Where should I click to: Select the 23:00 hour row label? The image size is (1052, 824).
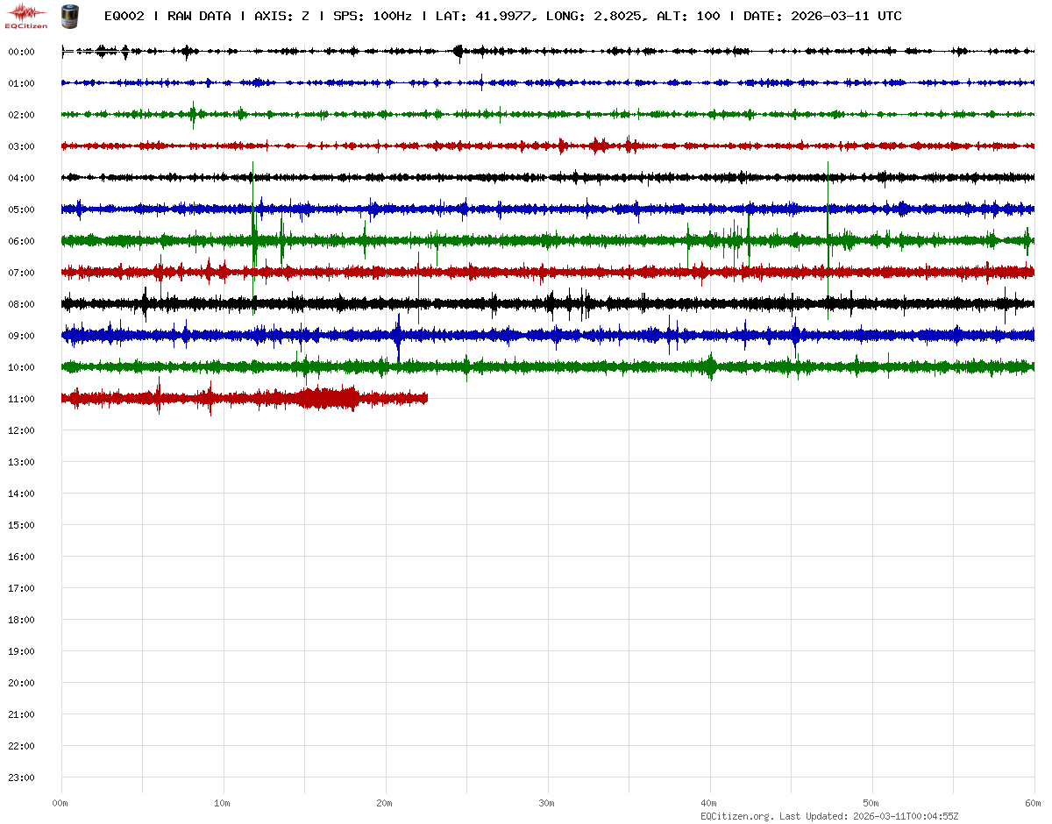pos(21,778)
